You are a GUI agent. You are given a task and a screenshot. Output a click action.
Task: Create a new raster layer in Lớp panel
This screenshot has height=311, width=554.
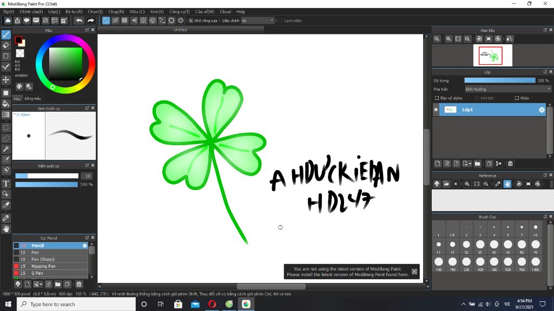[x=438, y=164]
